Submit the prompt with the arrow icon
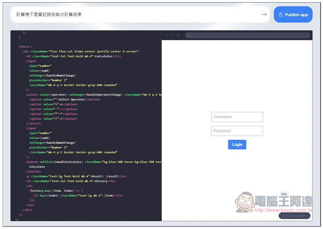323x229 pixels. (264, 14)
